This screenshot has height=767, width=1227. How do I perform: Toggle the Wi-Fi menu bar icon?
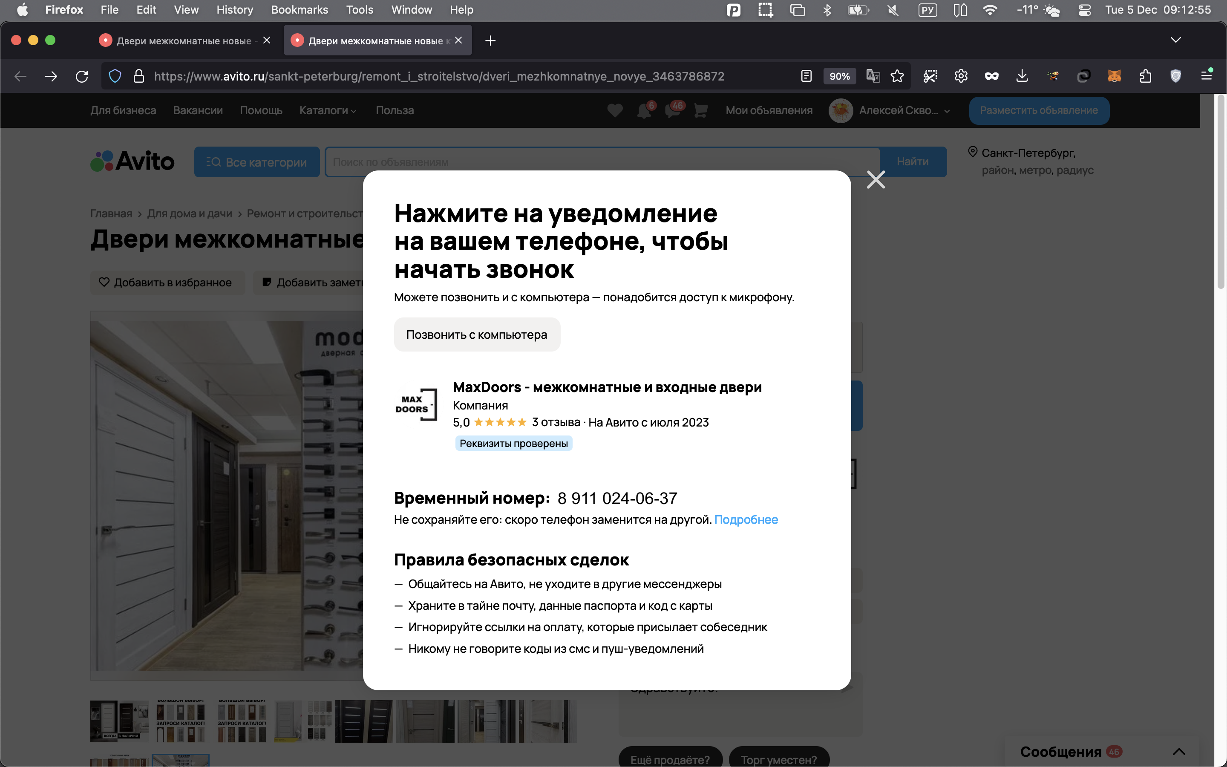pos(990,10)
